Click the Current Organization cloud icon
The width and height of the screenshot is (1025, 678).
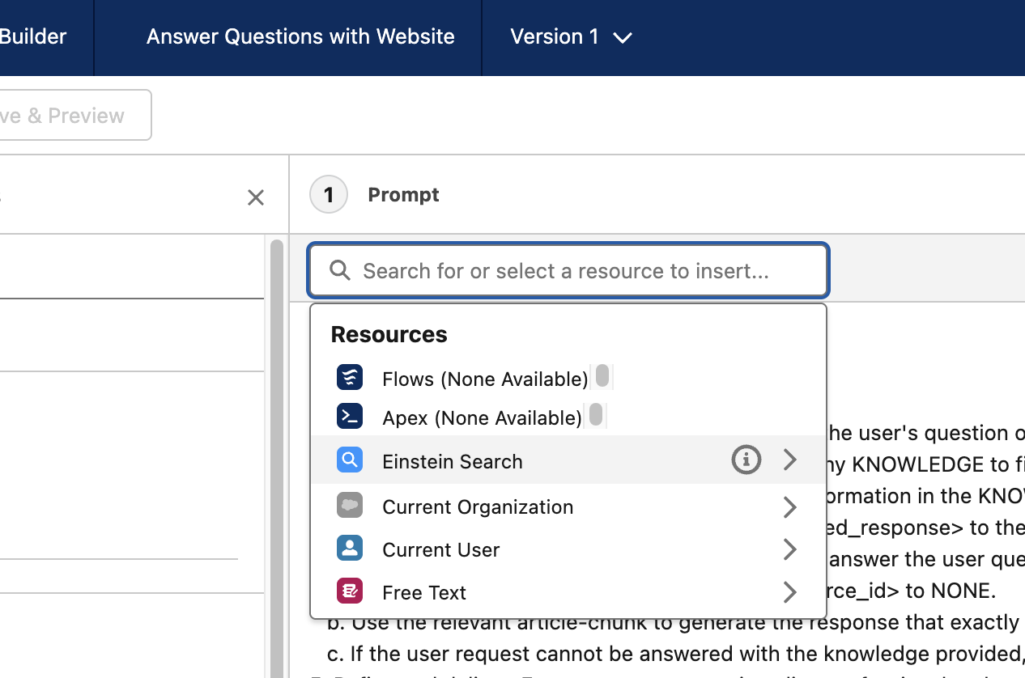point(350,506)
